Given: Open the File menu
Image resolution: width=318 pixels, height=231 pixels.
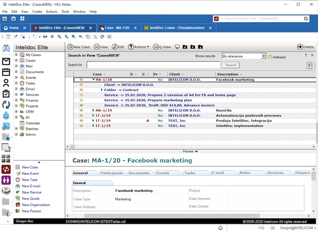Looking at the screenshot, I should tap(5, 11).
